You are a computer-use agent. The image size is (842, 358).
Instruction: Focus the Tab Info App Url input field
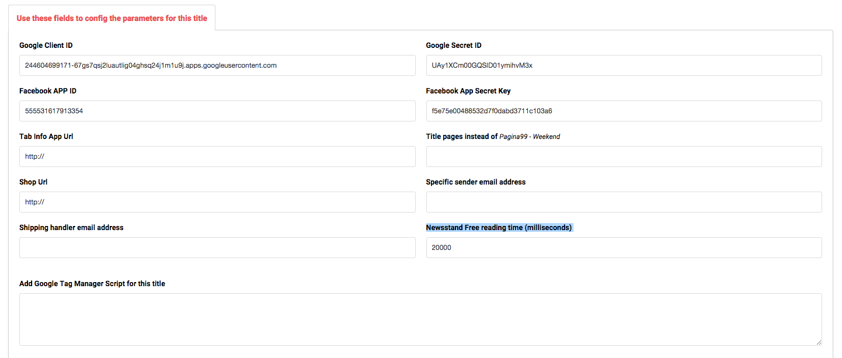pyautogui.click(x=217, y=157)
